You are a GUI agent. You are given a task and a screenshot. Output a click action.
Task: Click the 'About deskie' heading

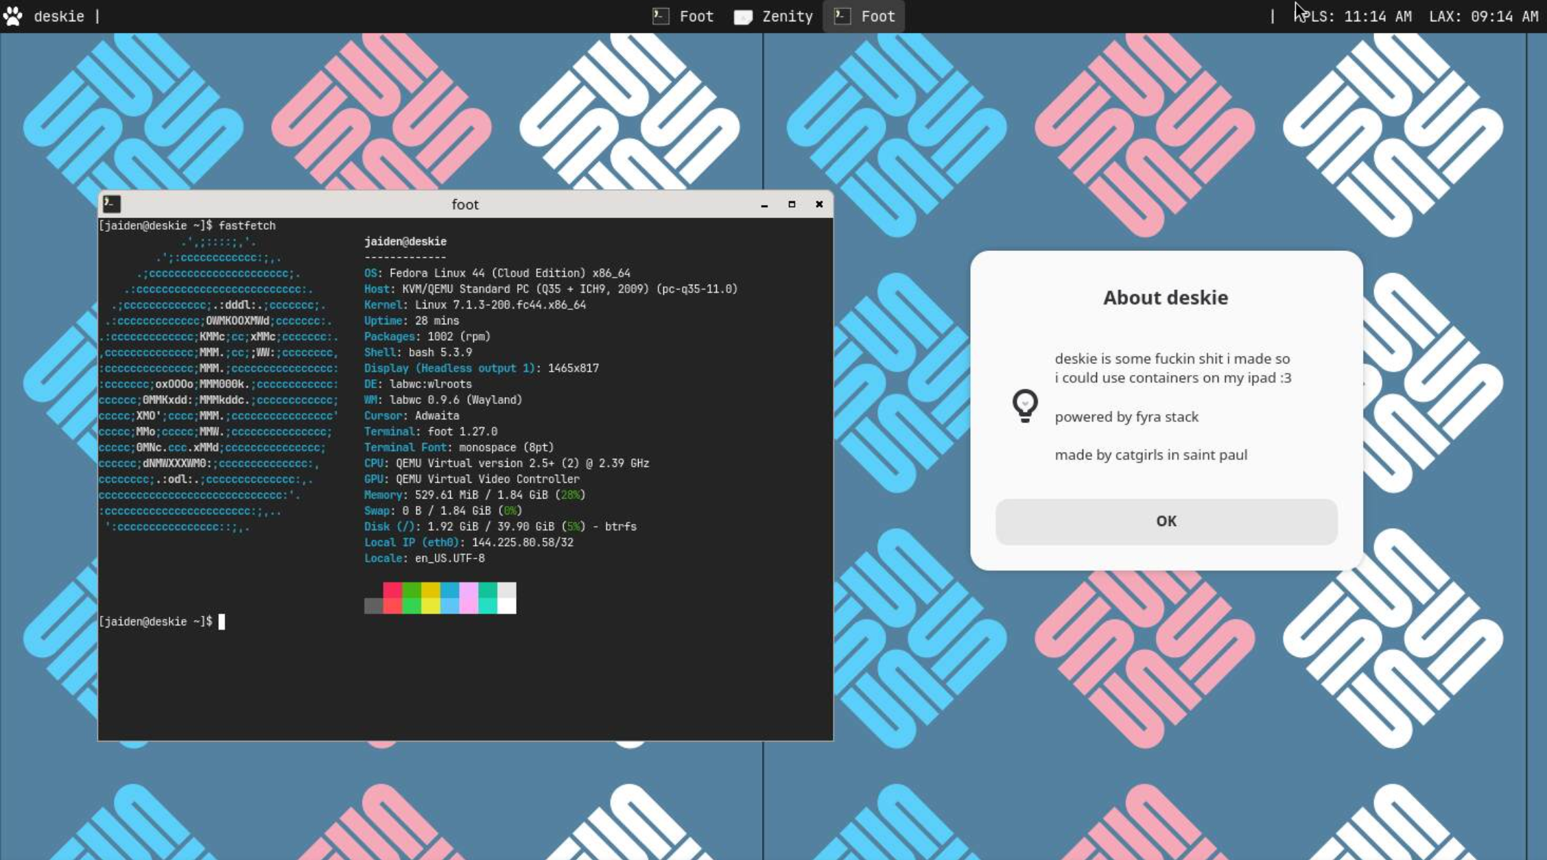[1166, 298]
